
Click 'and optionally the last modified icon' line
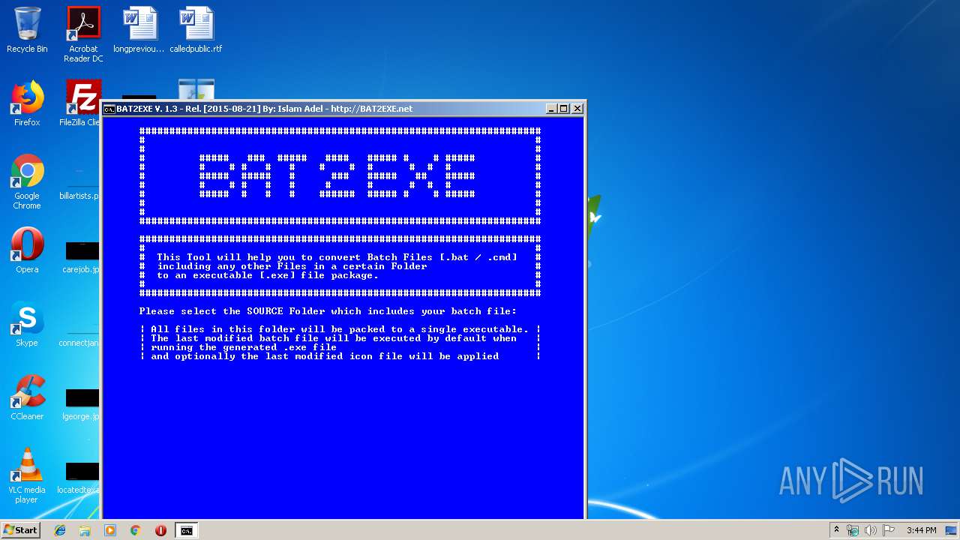[325, 356]
